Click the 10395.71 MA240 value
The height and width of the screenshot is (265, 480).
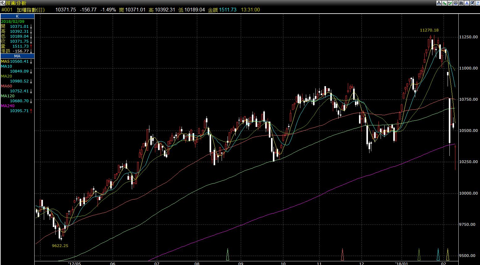[19, 111]
